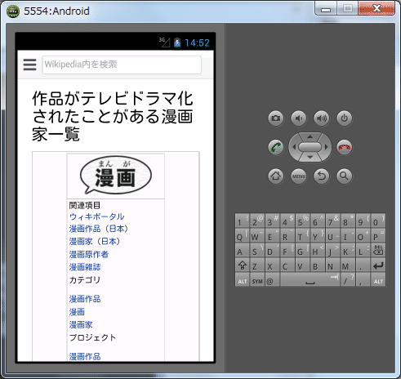Focus the Wikipedia search field
Image resolution: width=401 pixels, height=379 pixels.
pyautogui.click(x=122, y=65)
